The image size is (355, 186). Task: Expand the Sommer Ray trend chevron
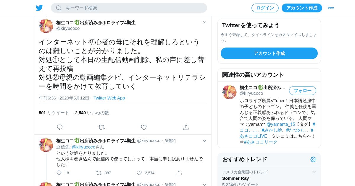[x=314, y=172]
